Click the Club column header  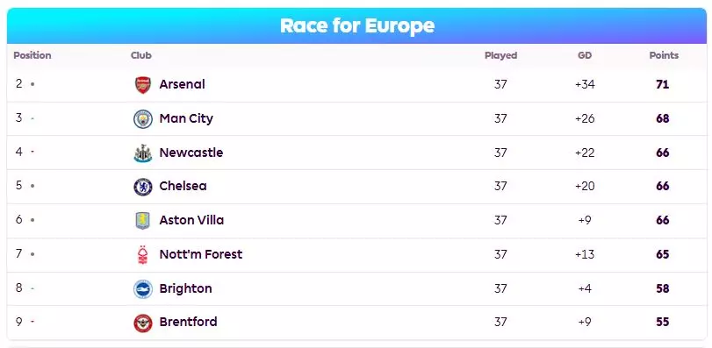pos(140,55)
